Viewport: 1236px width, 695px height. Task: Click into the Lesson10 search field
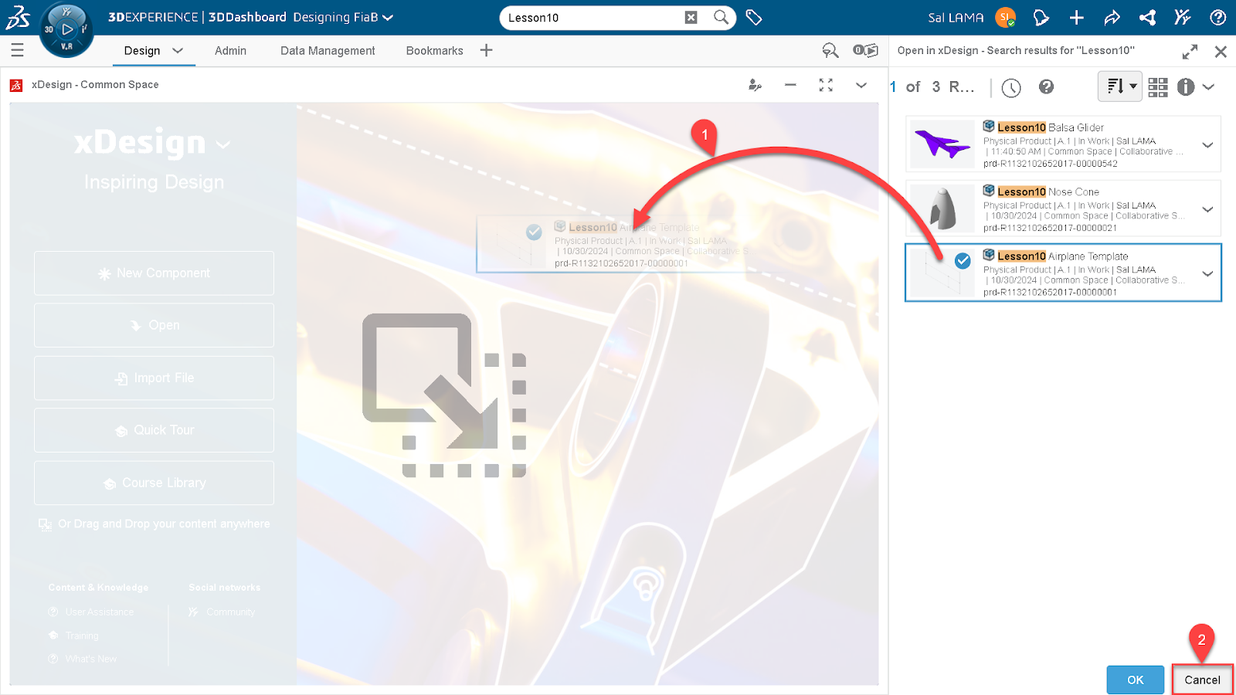591,18
